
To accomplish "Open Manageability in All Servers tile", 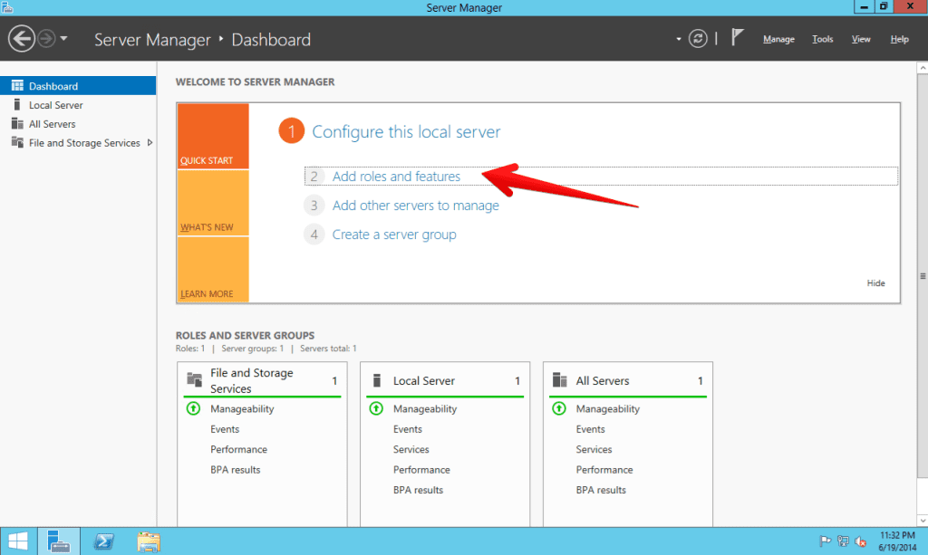I will (608, 408).
